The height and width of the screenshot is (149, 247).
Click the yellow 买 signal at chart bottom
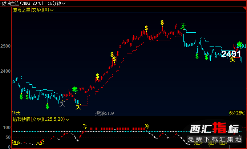[x=78, y=106]
